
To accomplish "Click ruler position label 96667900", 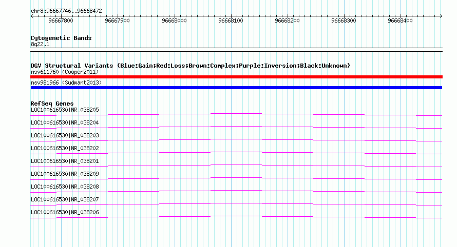I will coord(117,20).
